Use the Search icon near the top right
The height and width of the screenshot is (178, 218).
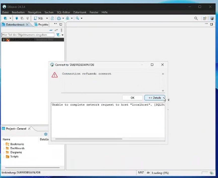196,18
